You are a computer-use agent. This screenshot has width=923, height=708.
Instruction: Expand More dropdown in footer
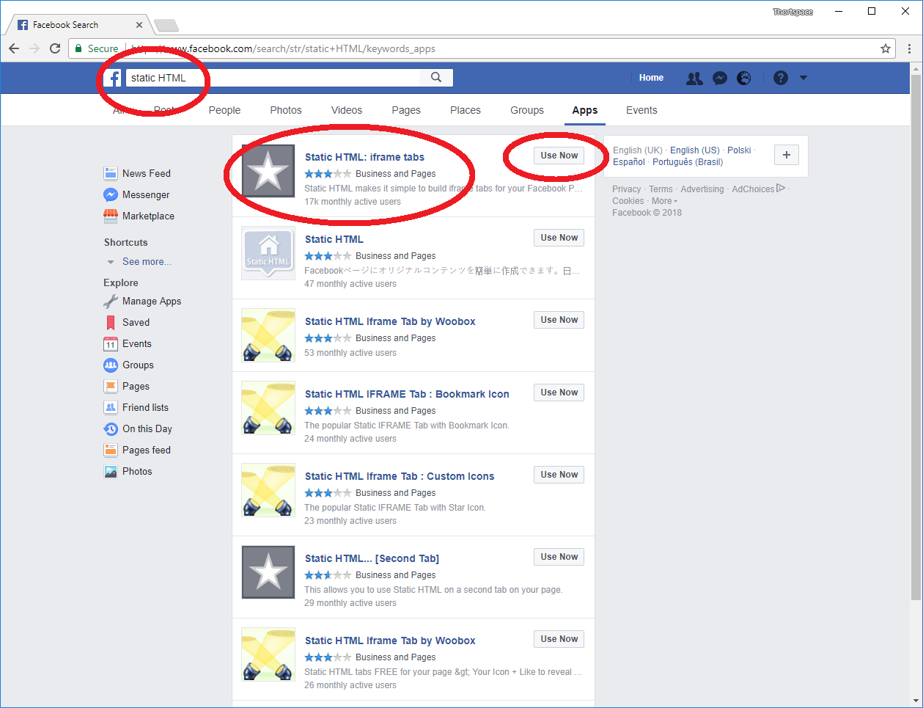coord(664,201)
